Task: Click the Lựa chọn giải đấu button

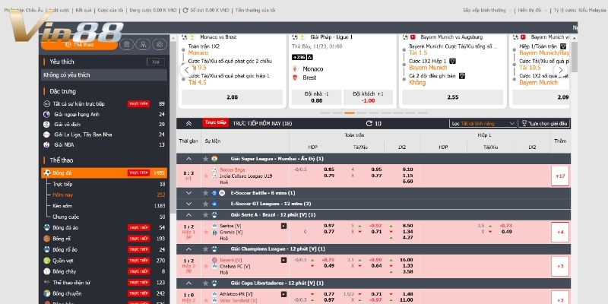Action: tap(544, 124)
